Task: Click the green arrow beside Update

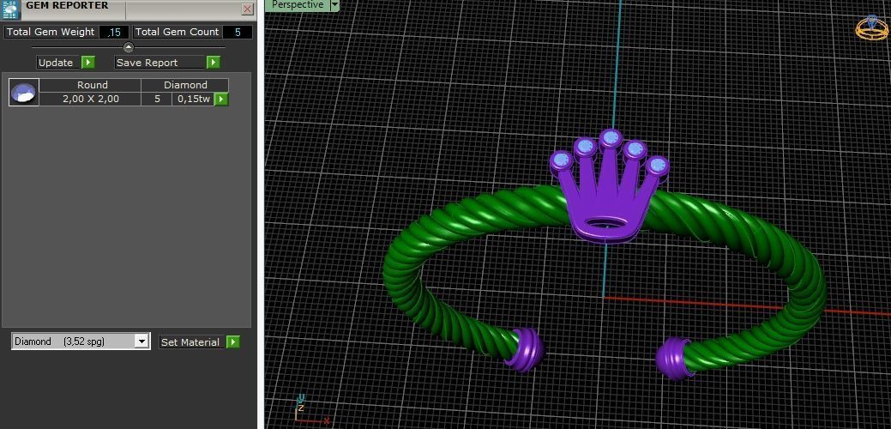Action: (x=88, y=63)
